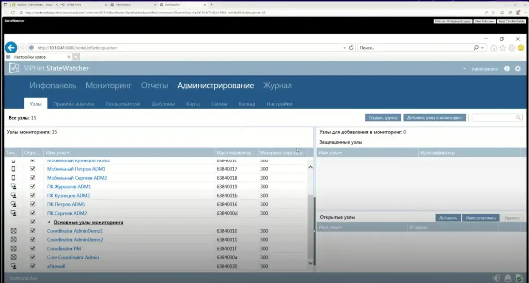Click coordinator type icon for Coordinator AdminDemo1

[x=13, y=231]
